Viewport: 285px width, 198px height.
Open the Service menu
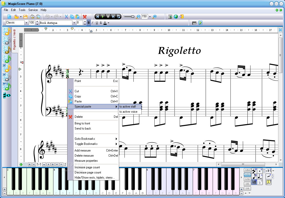(33, 10)
